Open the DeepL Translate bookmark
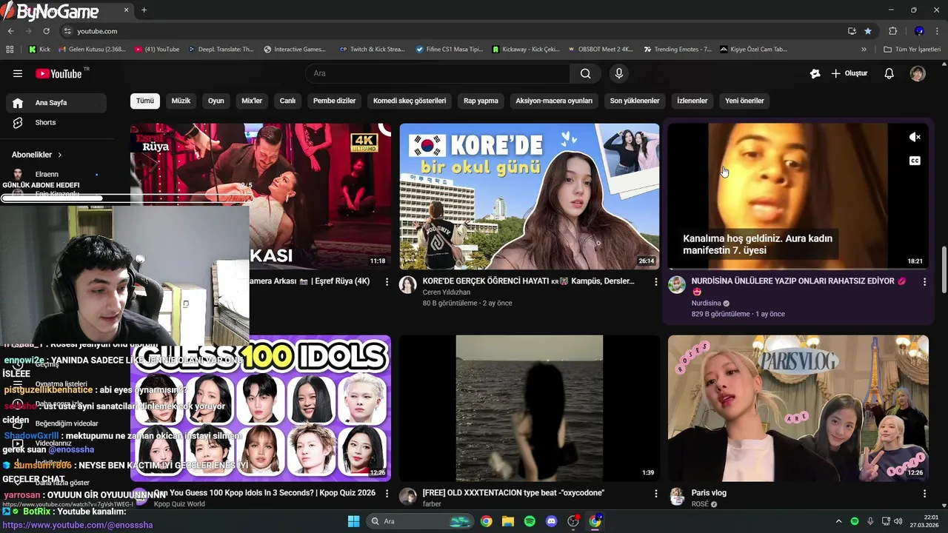This screenshot has width=948, height=533. pos(220,50)
